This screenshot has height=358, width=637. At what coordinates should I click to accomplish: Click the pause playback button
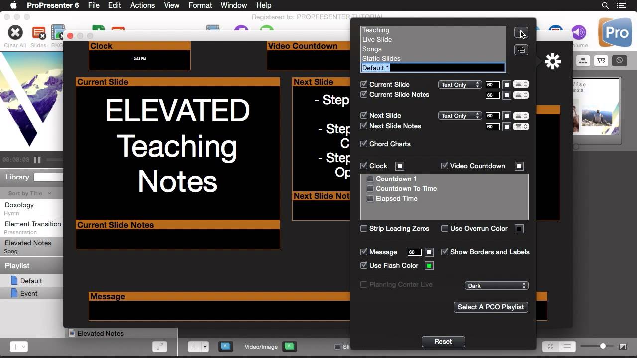point(37,160)
